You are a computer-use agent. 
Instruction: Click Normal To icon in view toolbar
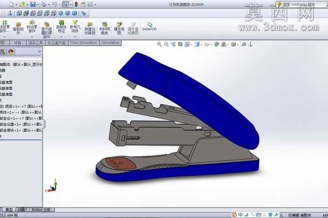pos(10,13)
